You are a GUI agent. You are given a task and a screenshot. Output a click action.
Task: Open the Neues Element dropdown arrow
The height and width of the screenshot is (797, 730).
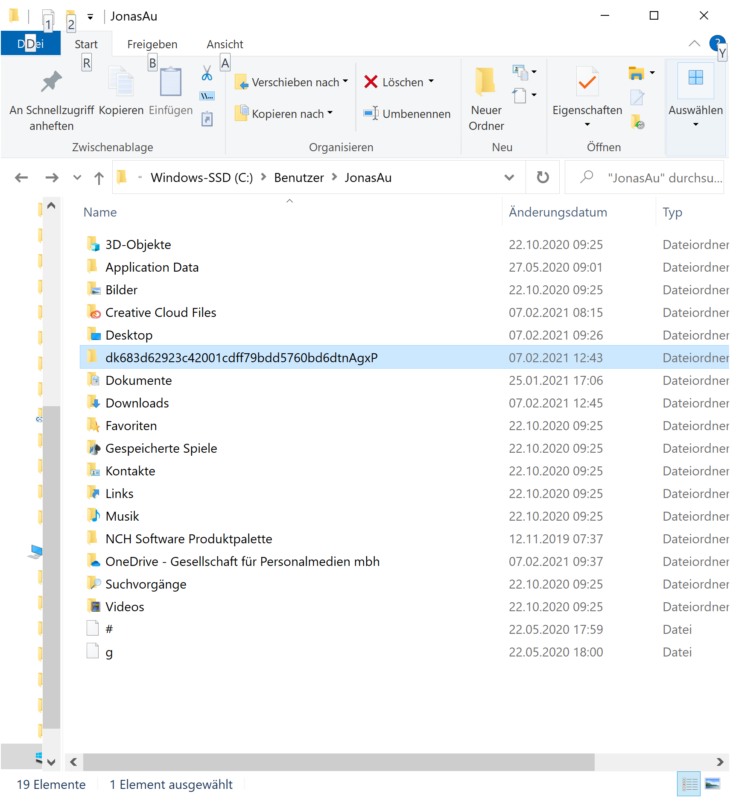[x=534, y=72]
